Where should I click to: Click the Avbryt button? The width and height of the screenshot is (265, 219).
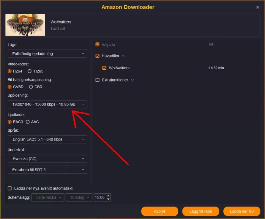click(x=160, y=211)
